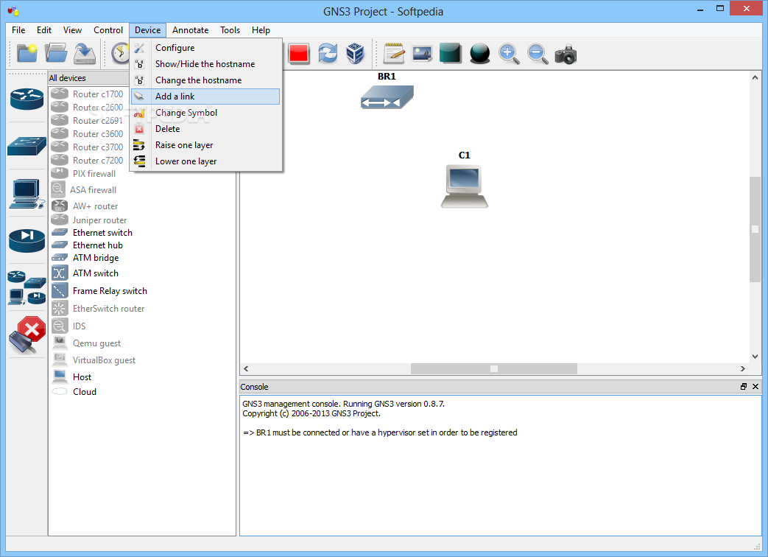
Task: Select AW+ router in device list
Action: 95,206
